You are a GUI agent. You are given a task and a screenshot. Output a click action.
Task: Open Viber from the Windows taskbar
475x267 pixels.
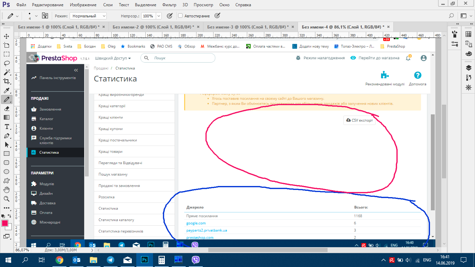pyautogui.click(x=196, y=260)
